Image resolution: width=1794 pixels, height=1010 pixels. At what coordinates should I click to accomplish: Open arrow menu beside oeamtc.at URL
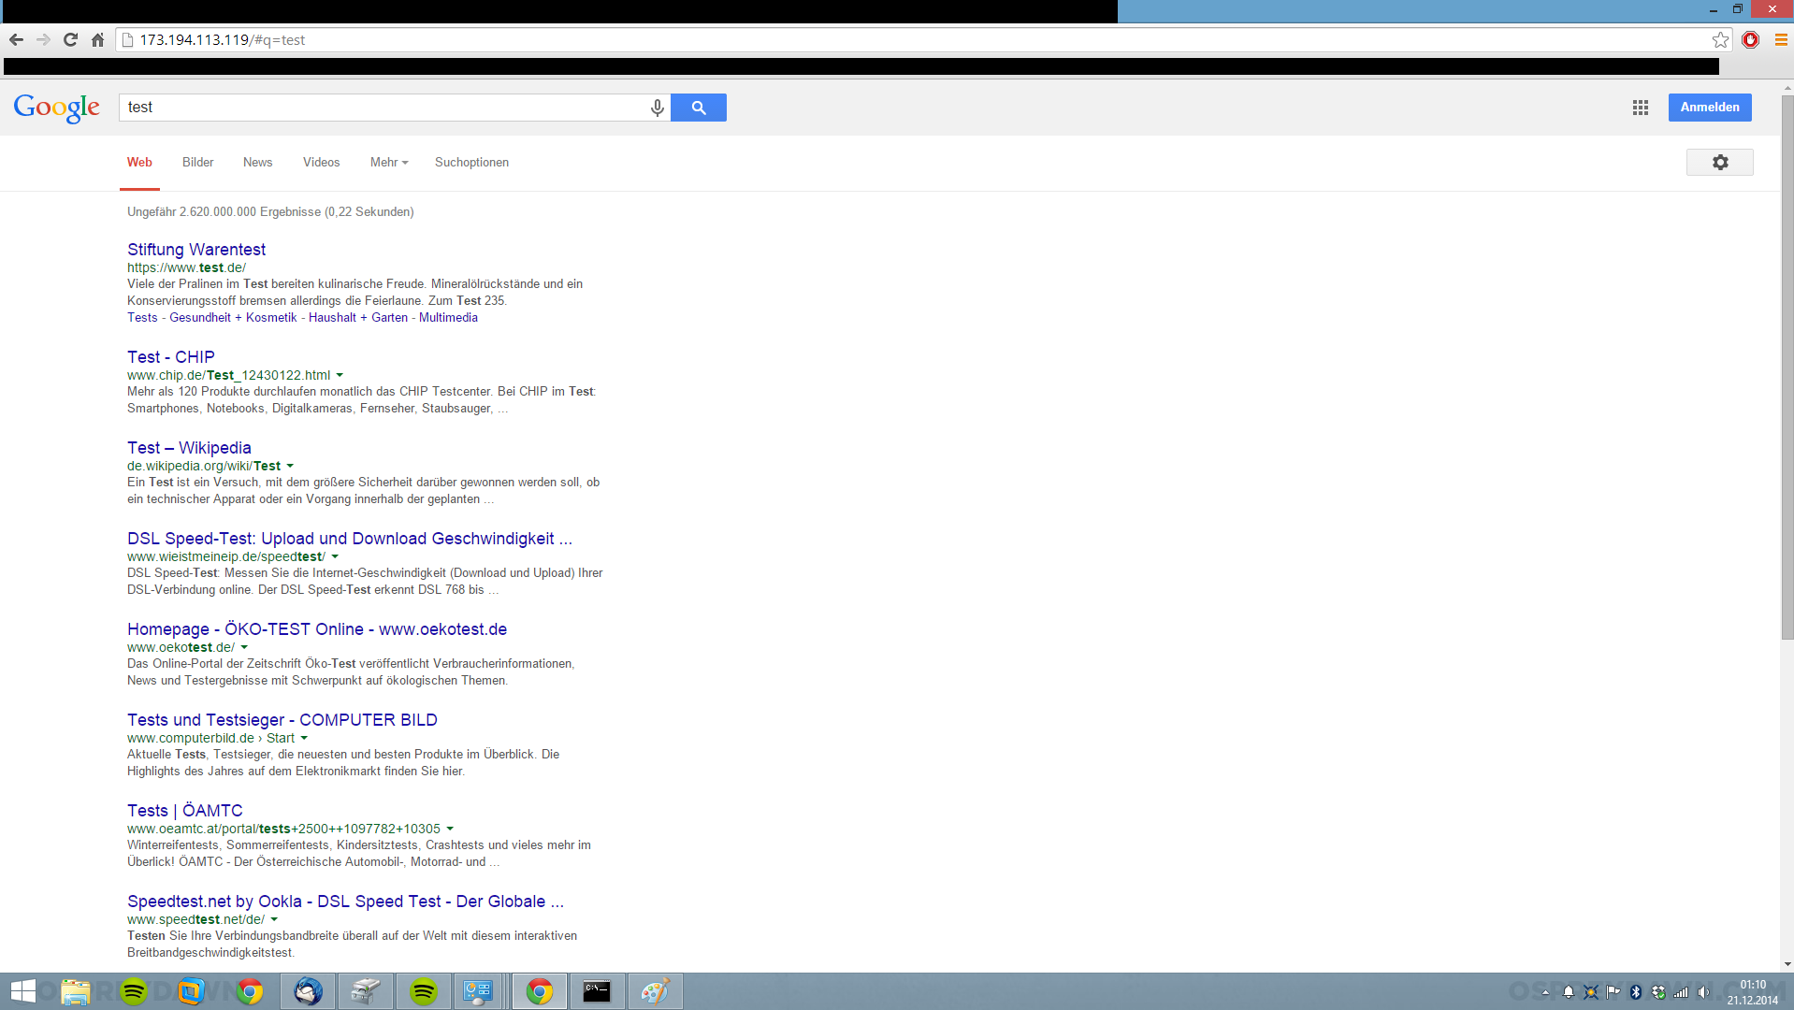pyautogui.click(x=450, y=829)
